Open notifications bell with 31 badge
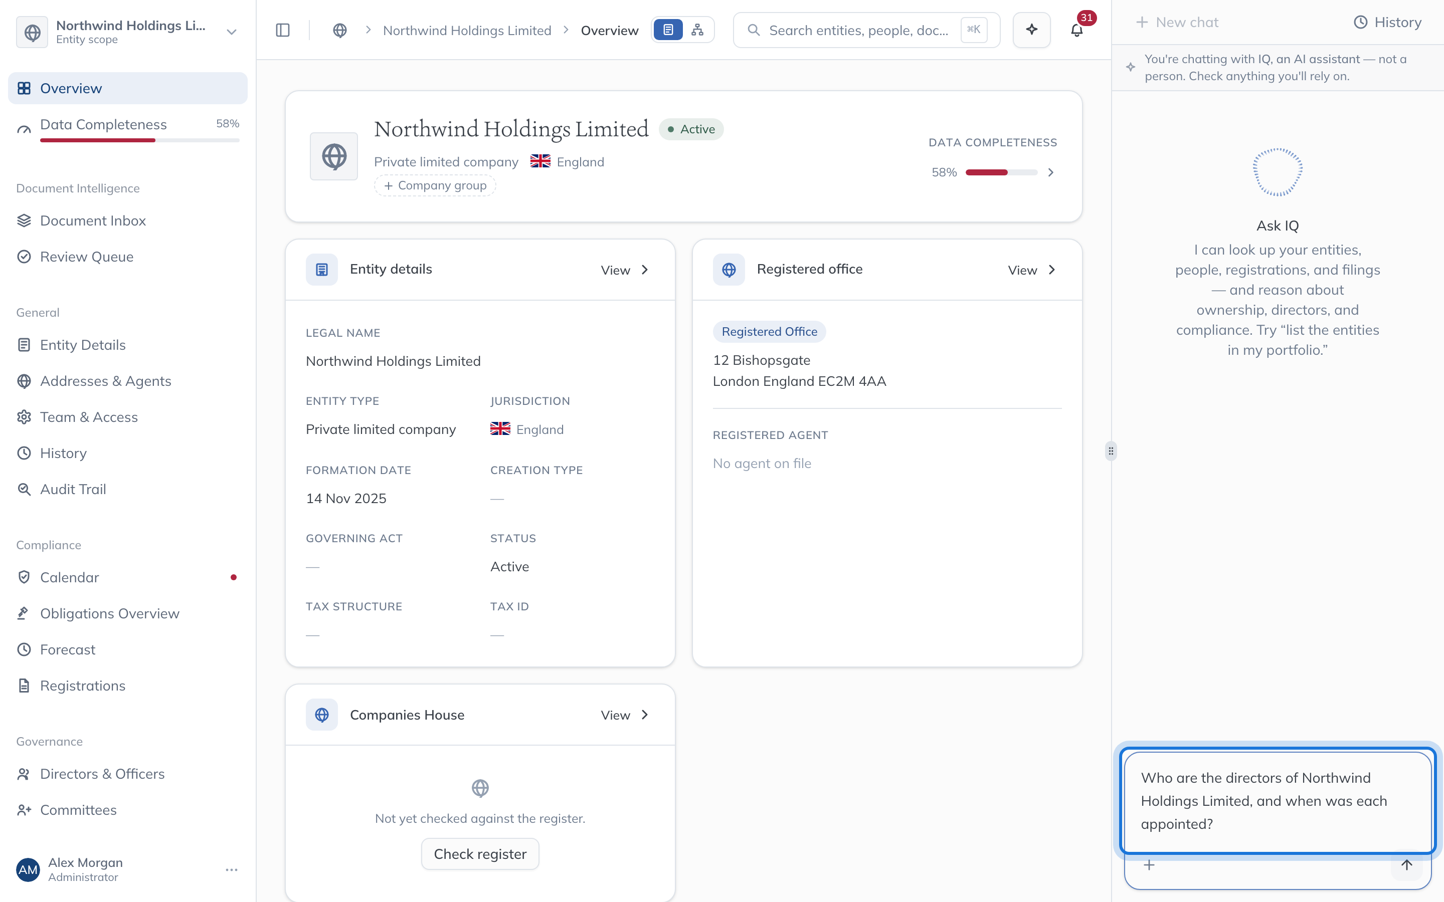The width and height of the screenshot is (1444, 902). pos(1077,30)
